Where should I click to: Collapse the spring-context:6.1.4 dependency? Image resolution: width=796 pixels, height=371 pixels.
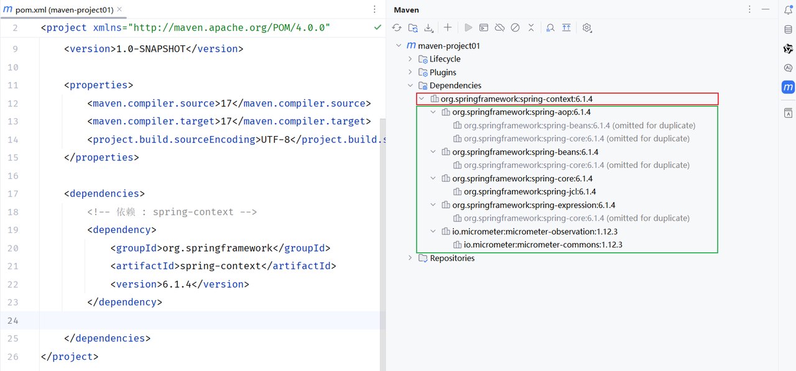coord(422,99)
